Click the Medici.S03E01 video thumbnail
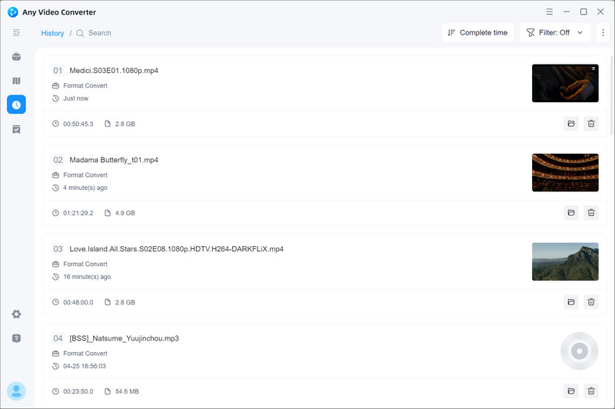The height and width of the screenshot is (409, 615). [565, 83]
